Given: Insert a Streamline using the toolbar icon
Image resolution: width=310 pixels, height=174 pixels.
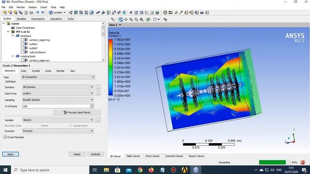Looking at the screenshot, I should point(81,13).
